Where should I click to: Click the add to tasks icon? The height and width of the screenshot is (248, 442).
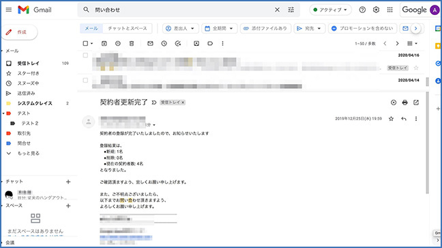pyautogui.click(x=178, y=44)
